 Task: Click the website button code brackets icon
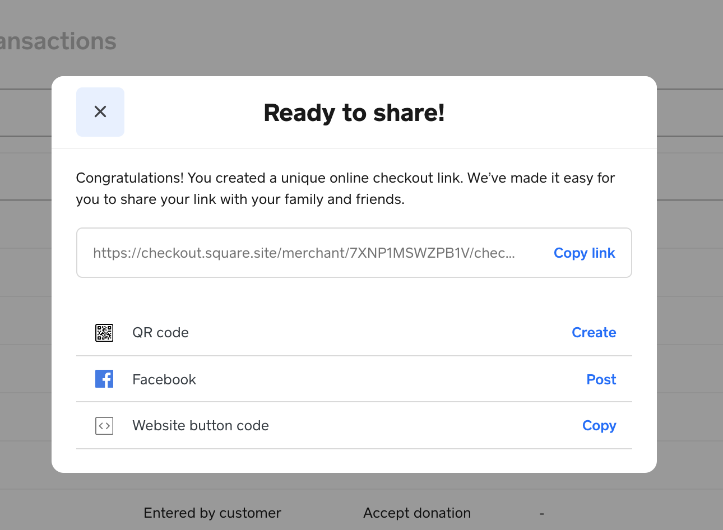tap(104, 426)
